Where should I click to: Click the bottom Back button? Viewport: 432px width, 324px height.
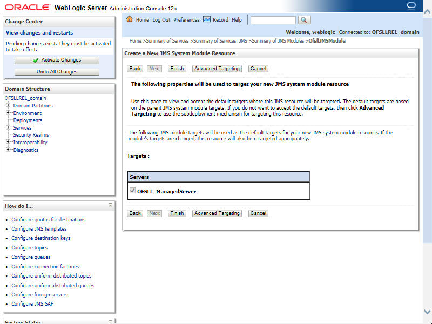(x=135, y=213)
